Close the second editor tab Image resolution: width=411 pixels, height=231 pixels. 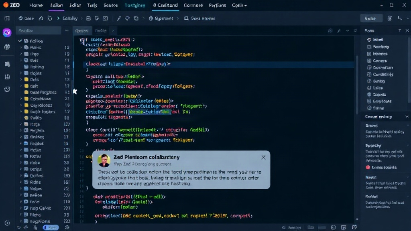113,30
